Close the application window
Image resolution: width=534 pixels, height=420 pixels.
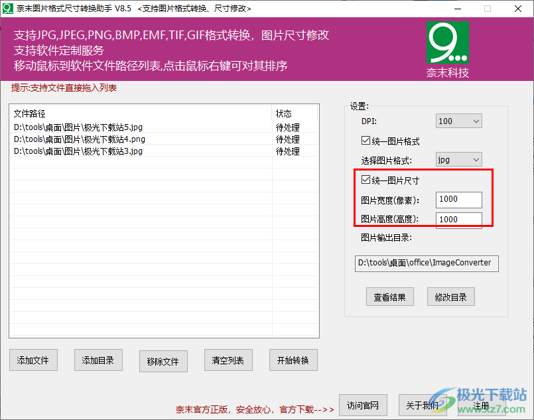coord(518,9)
